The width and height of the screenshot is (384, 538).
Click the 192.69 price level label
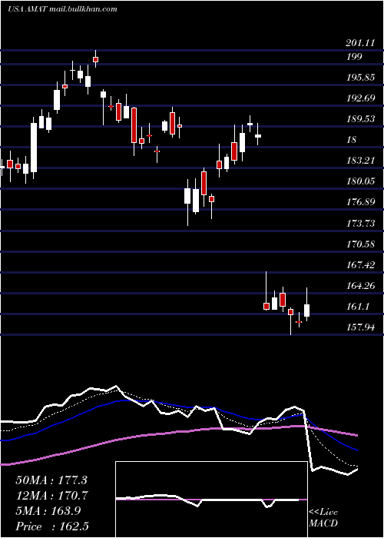(360, 98)
